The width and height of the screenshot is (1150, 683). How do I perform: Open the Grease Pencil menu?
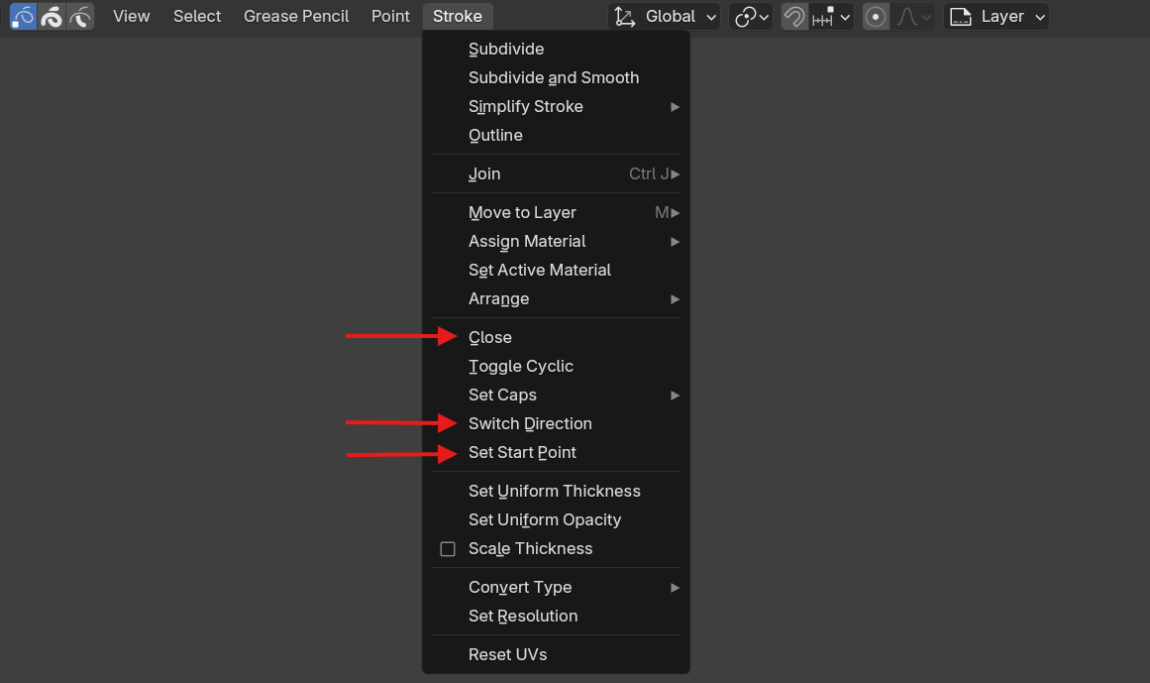click(296, 16)
